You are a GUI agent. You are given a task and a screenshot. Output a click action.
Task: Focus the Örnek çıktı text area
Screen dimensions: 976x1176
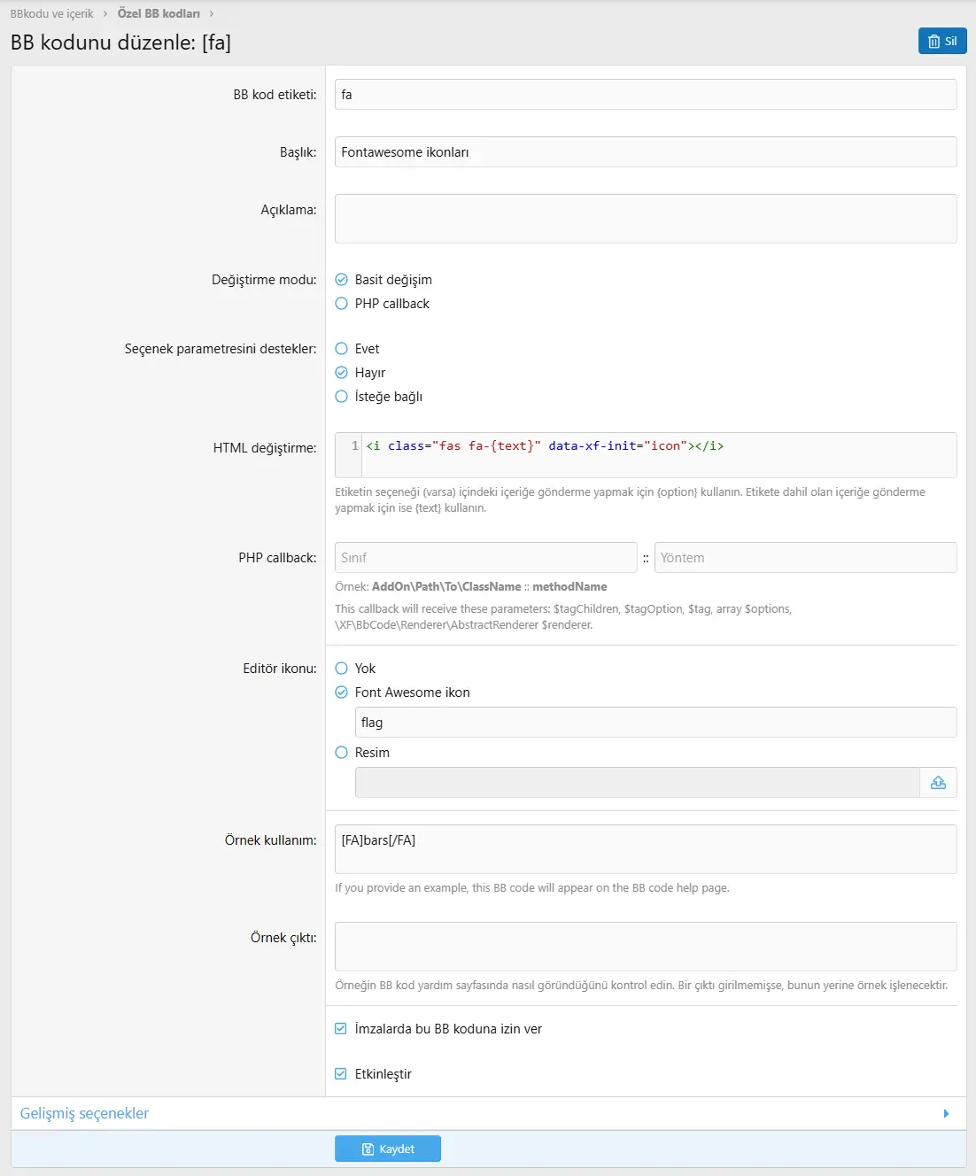click(646, 947)
